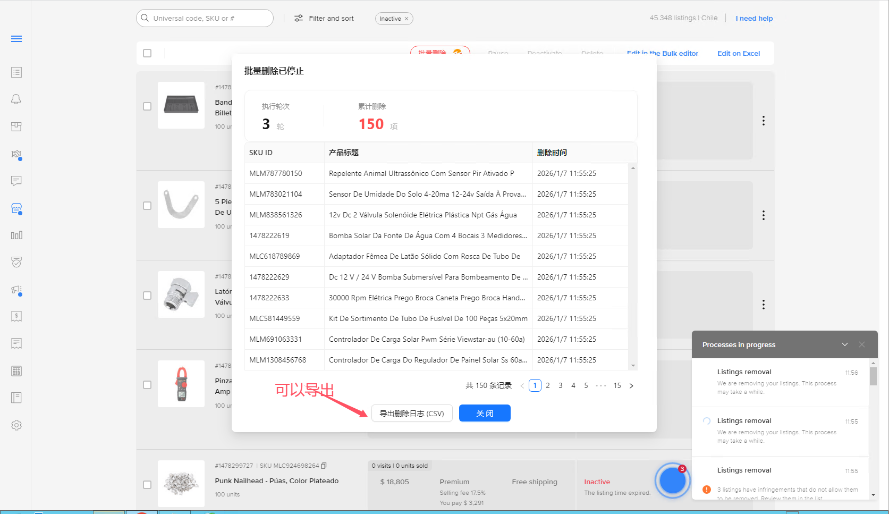Click the Universal code SKU search field
This screenshot has width=889, height=514.
click(x=210, y=19)
